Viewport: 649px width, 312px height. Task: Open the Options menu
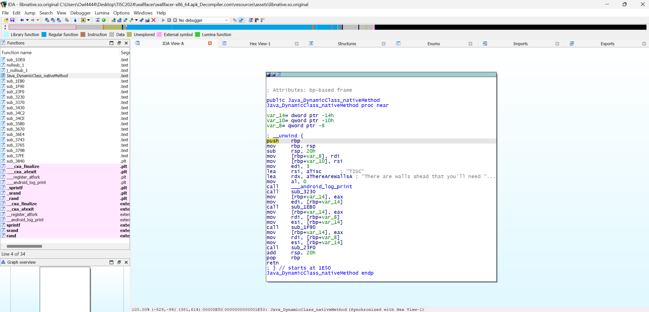[121, 13]
